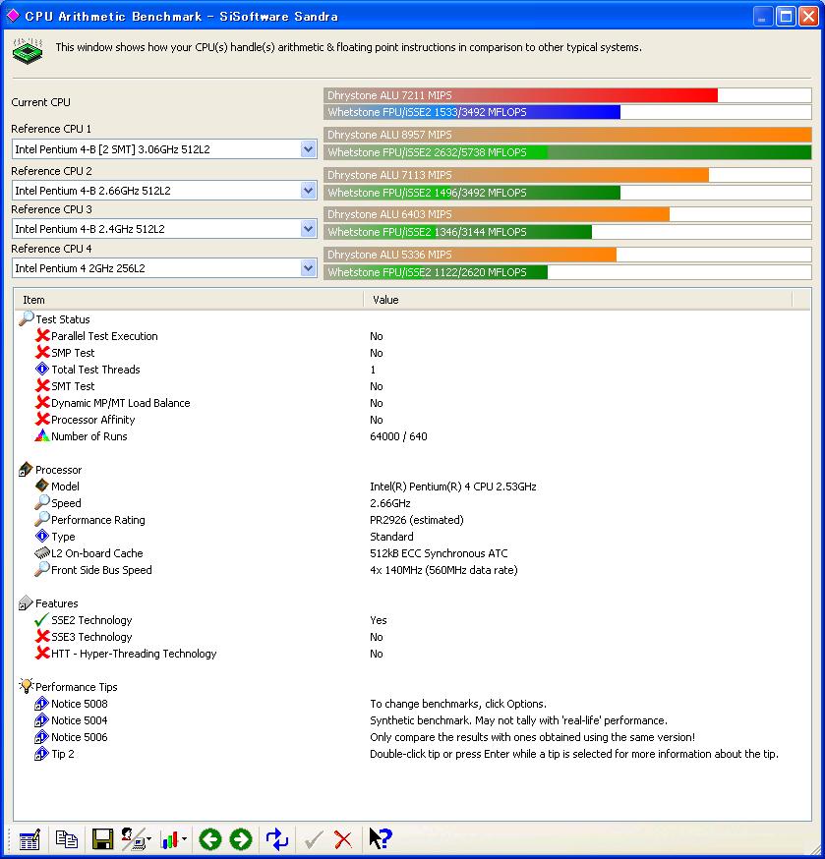
Task: Click the blue diamond beside Total Test Threads
Action: (42, 369)
